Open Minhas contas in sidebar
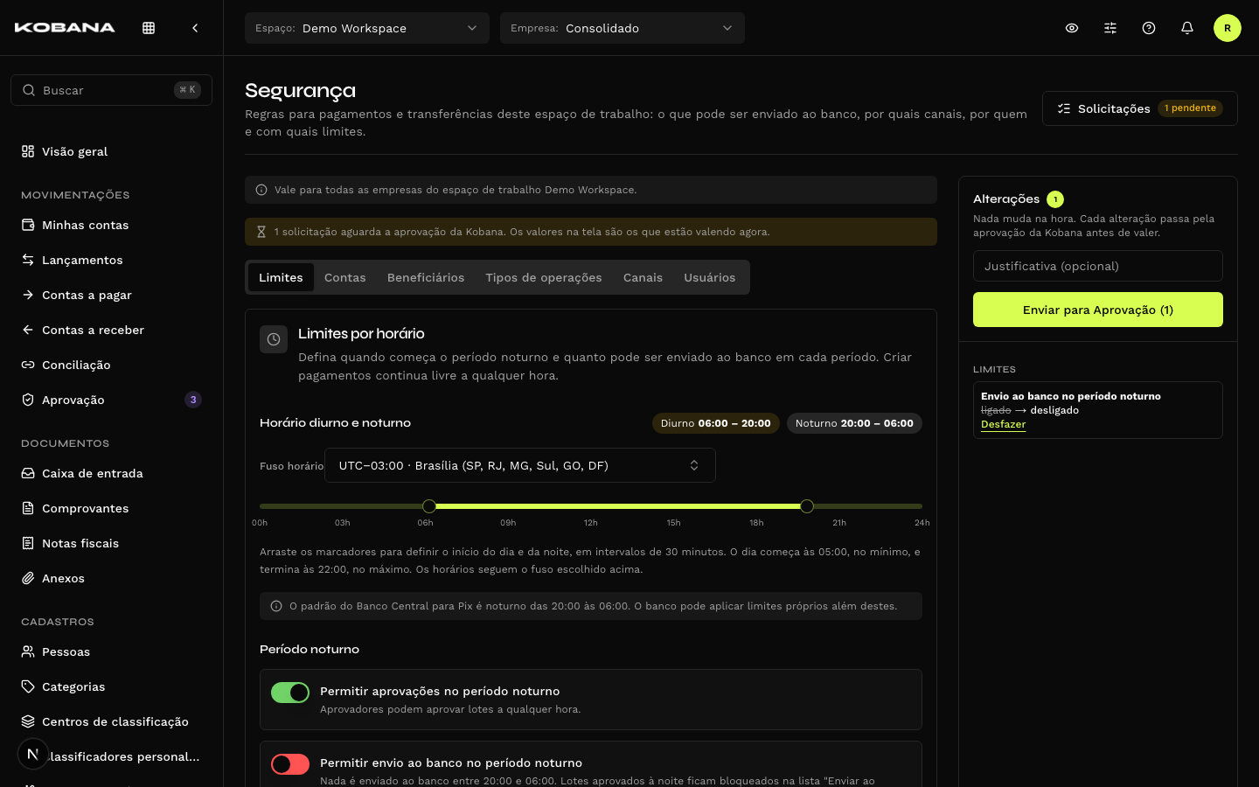The height and width of the screenshot is (787, 1259). click(x=111, y=225)
